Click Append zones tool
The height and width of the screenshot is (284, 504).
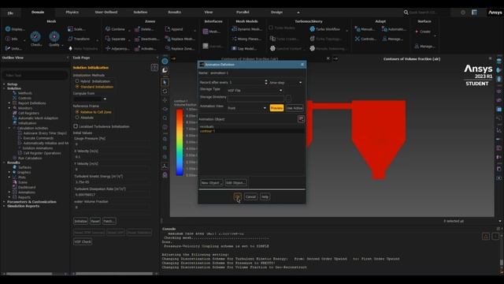pyautogui.click(x=174, y=29)
